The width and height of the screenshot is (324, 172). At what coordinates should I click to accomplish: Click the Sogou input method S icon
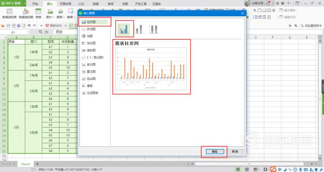pyautogui.click(x=273, y=169)
